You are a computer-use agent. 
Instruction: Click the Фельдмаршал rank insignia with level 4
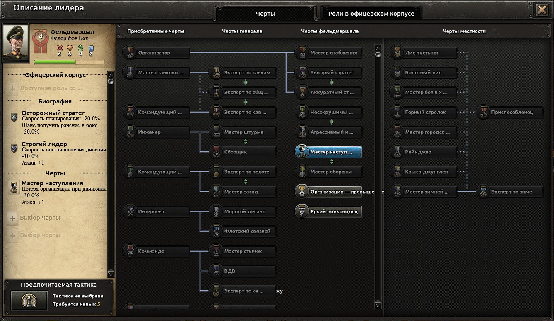(41, 41)
